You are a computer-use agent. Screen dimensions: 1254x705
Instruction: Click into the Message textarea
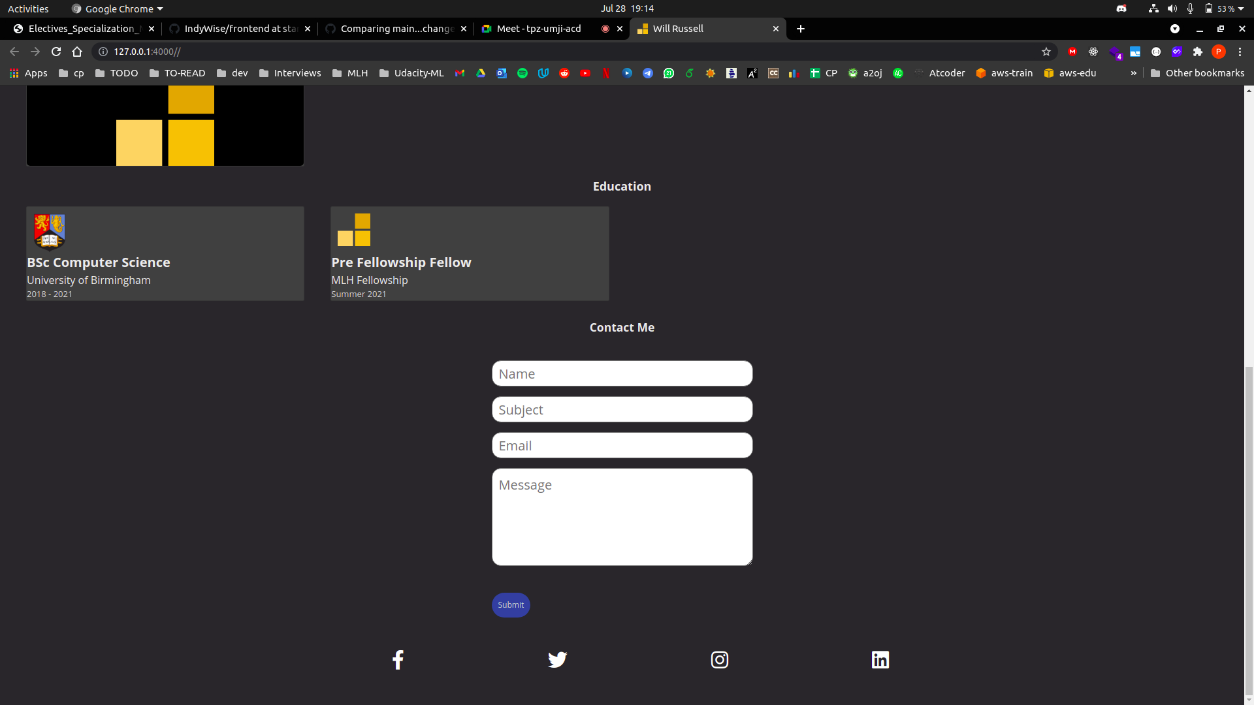coord(622,517)
